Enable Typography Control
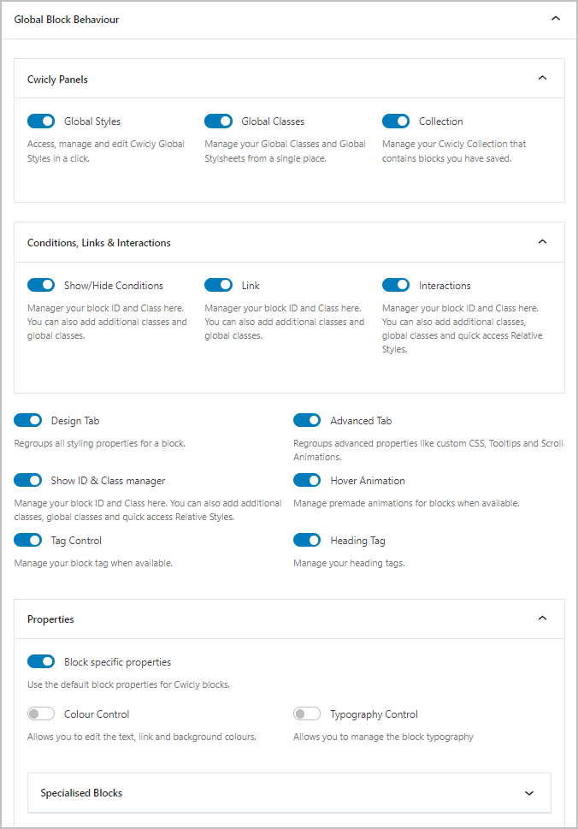 point(307,714)
